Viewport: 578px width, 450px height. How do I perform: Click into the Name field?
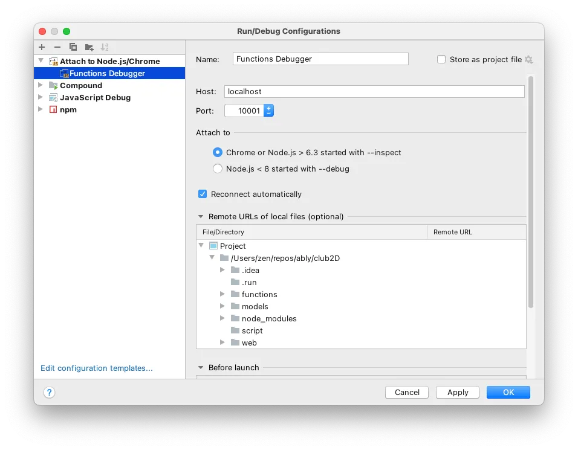click(x=320, y=59)
